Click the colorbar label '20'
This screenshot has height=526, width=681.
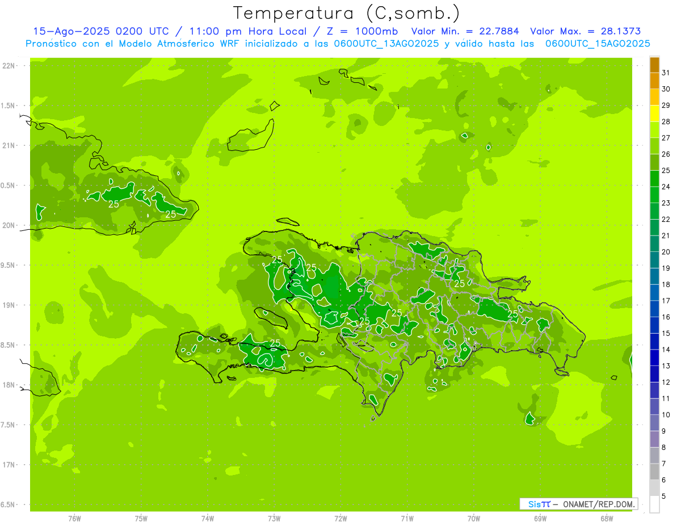pyautogui.click(x=666, y=252)
